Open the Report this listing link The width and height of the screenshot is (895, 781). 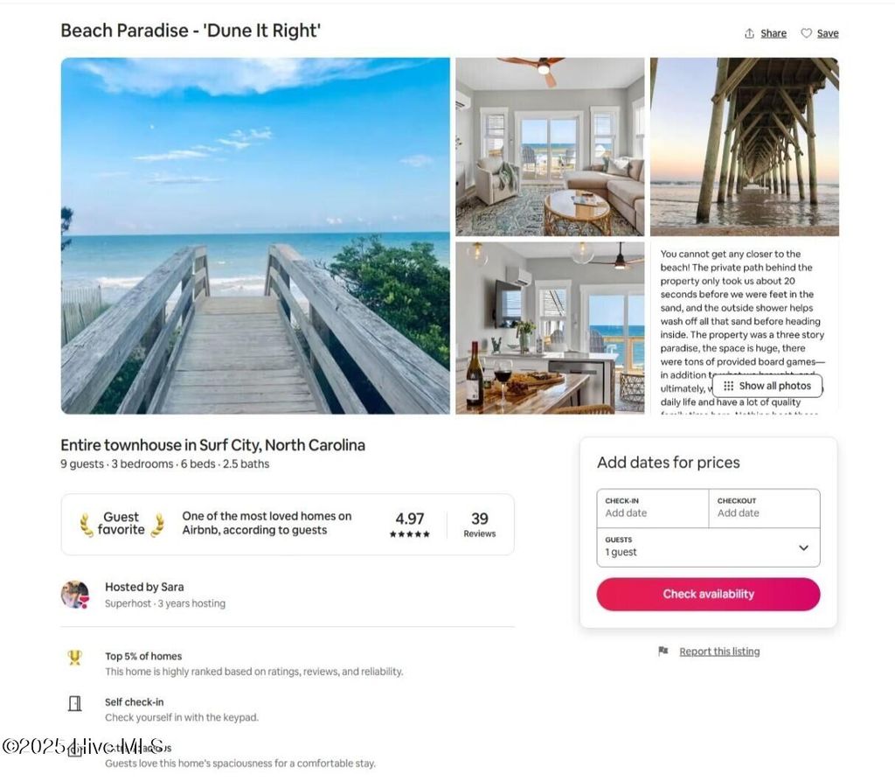[x=719, y=652]
